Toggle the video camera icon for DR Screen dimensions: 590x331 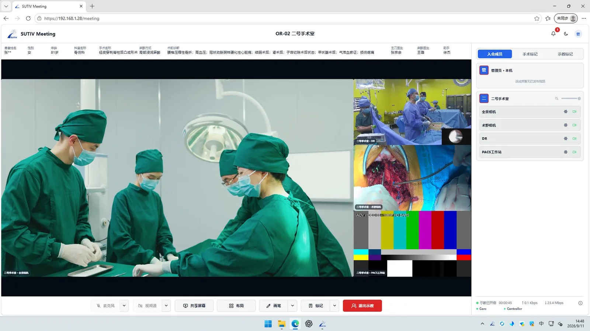(574, 139)
